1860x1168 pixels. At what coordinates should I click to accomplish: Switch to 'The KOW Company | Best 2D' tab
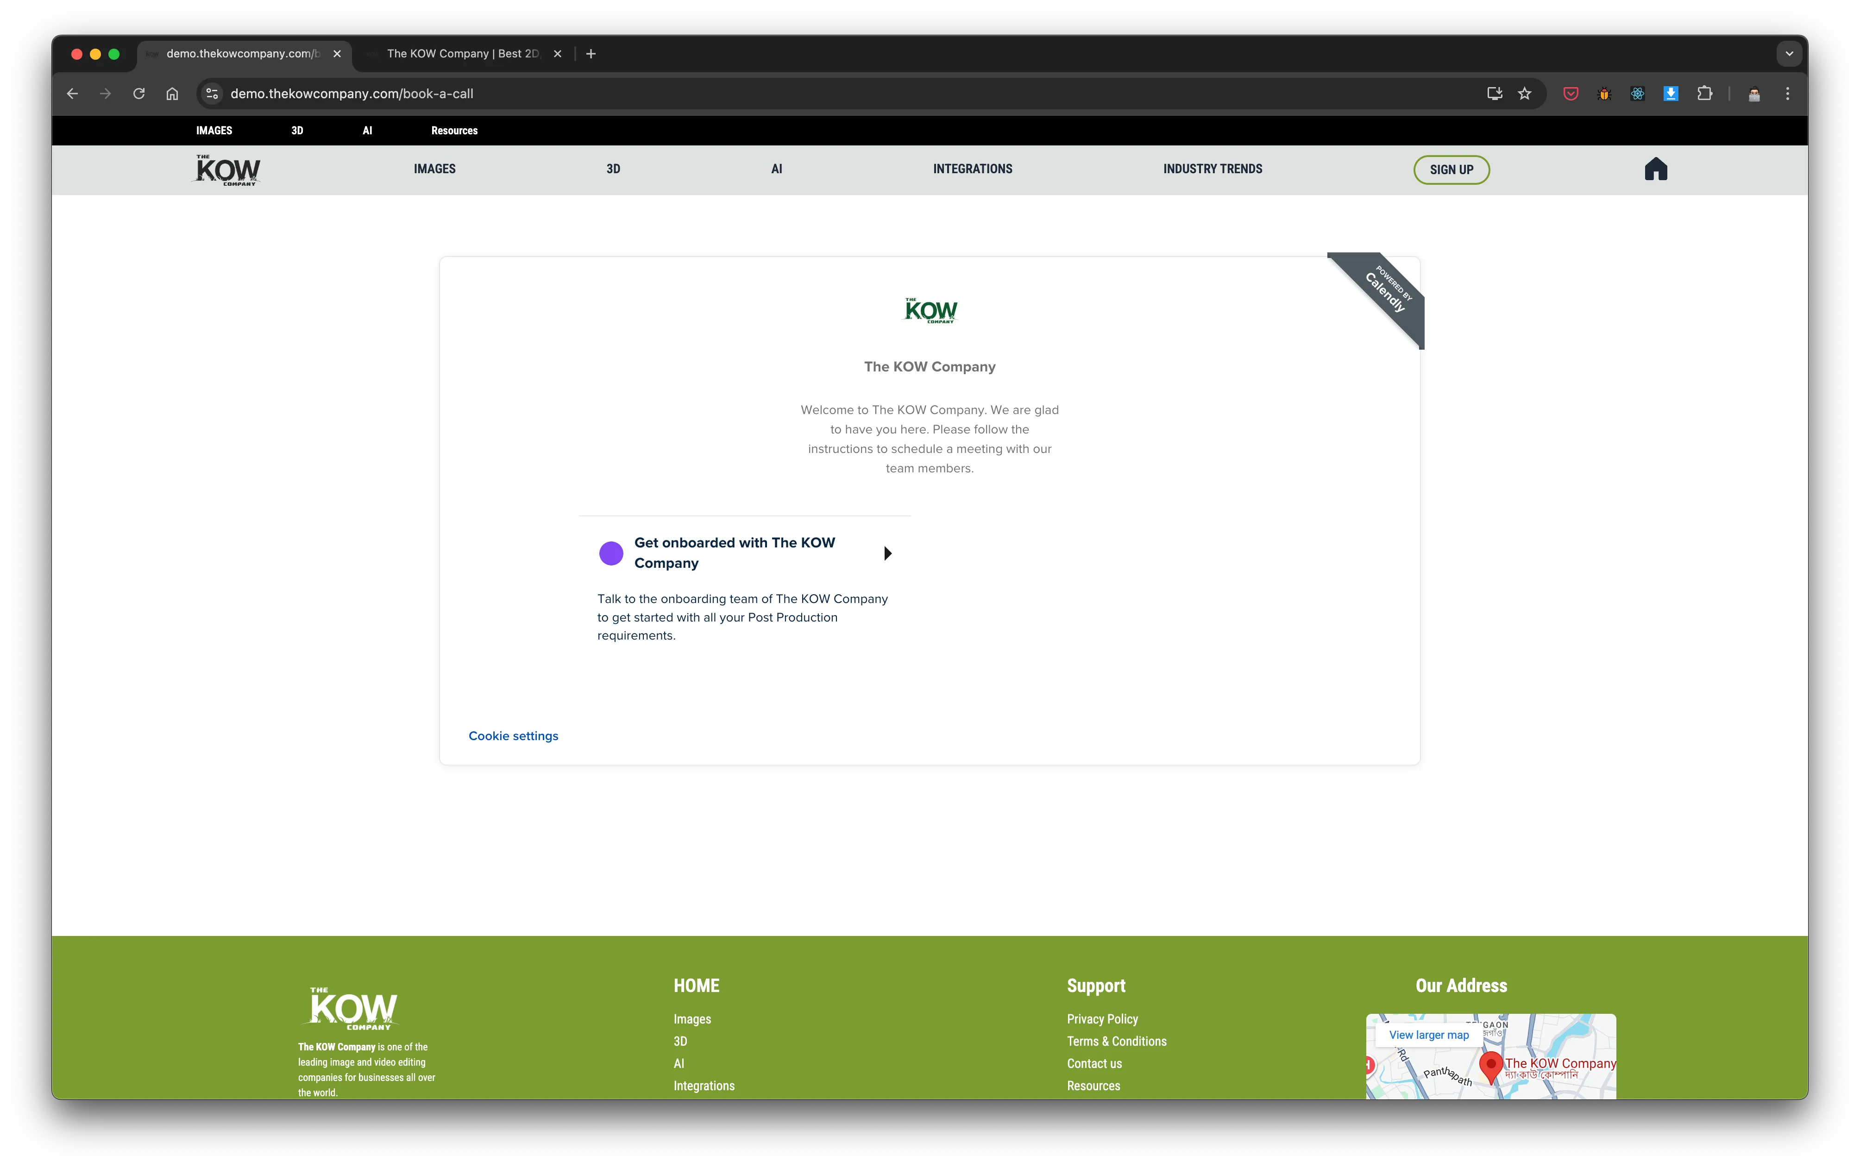[464, 53]
